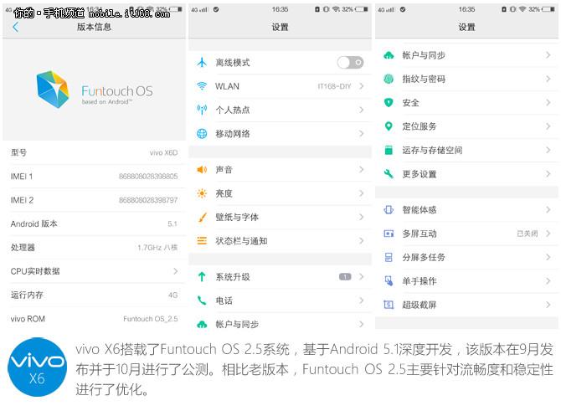
Task: Toggle the 离线模式 airplane mode switch
Action: click(x=350, y=63)
